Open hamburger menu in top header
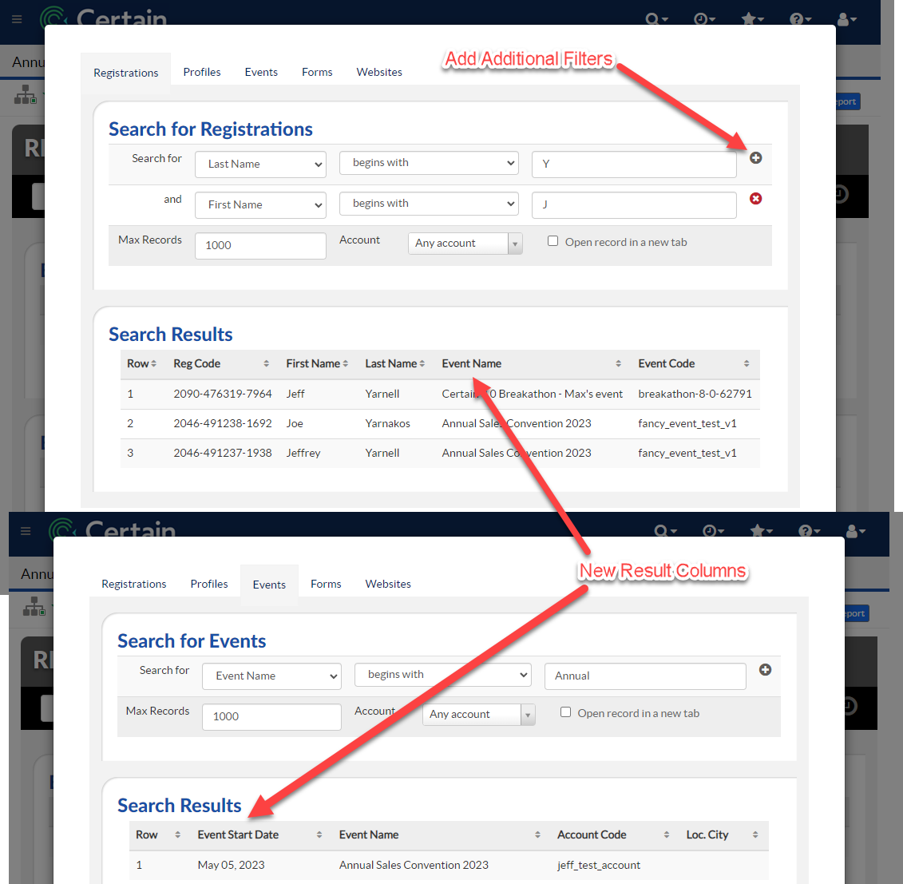 [17, 19]
